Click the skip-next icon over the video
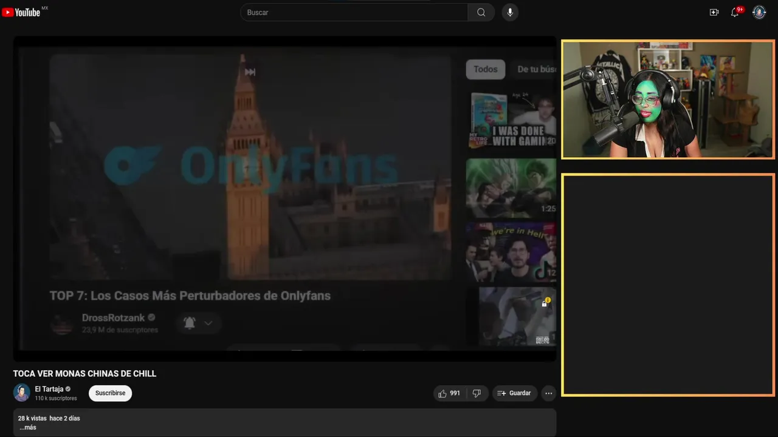 click(x=250, y=72)
